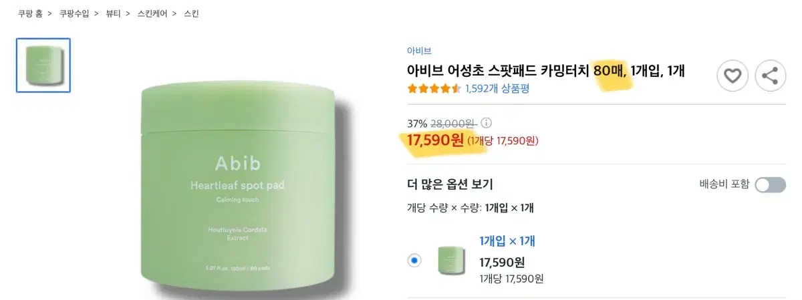Click the star rating icons
The height and width of the screenshot is (300, 802).
point(434,88)
